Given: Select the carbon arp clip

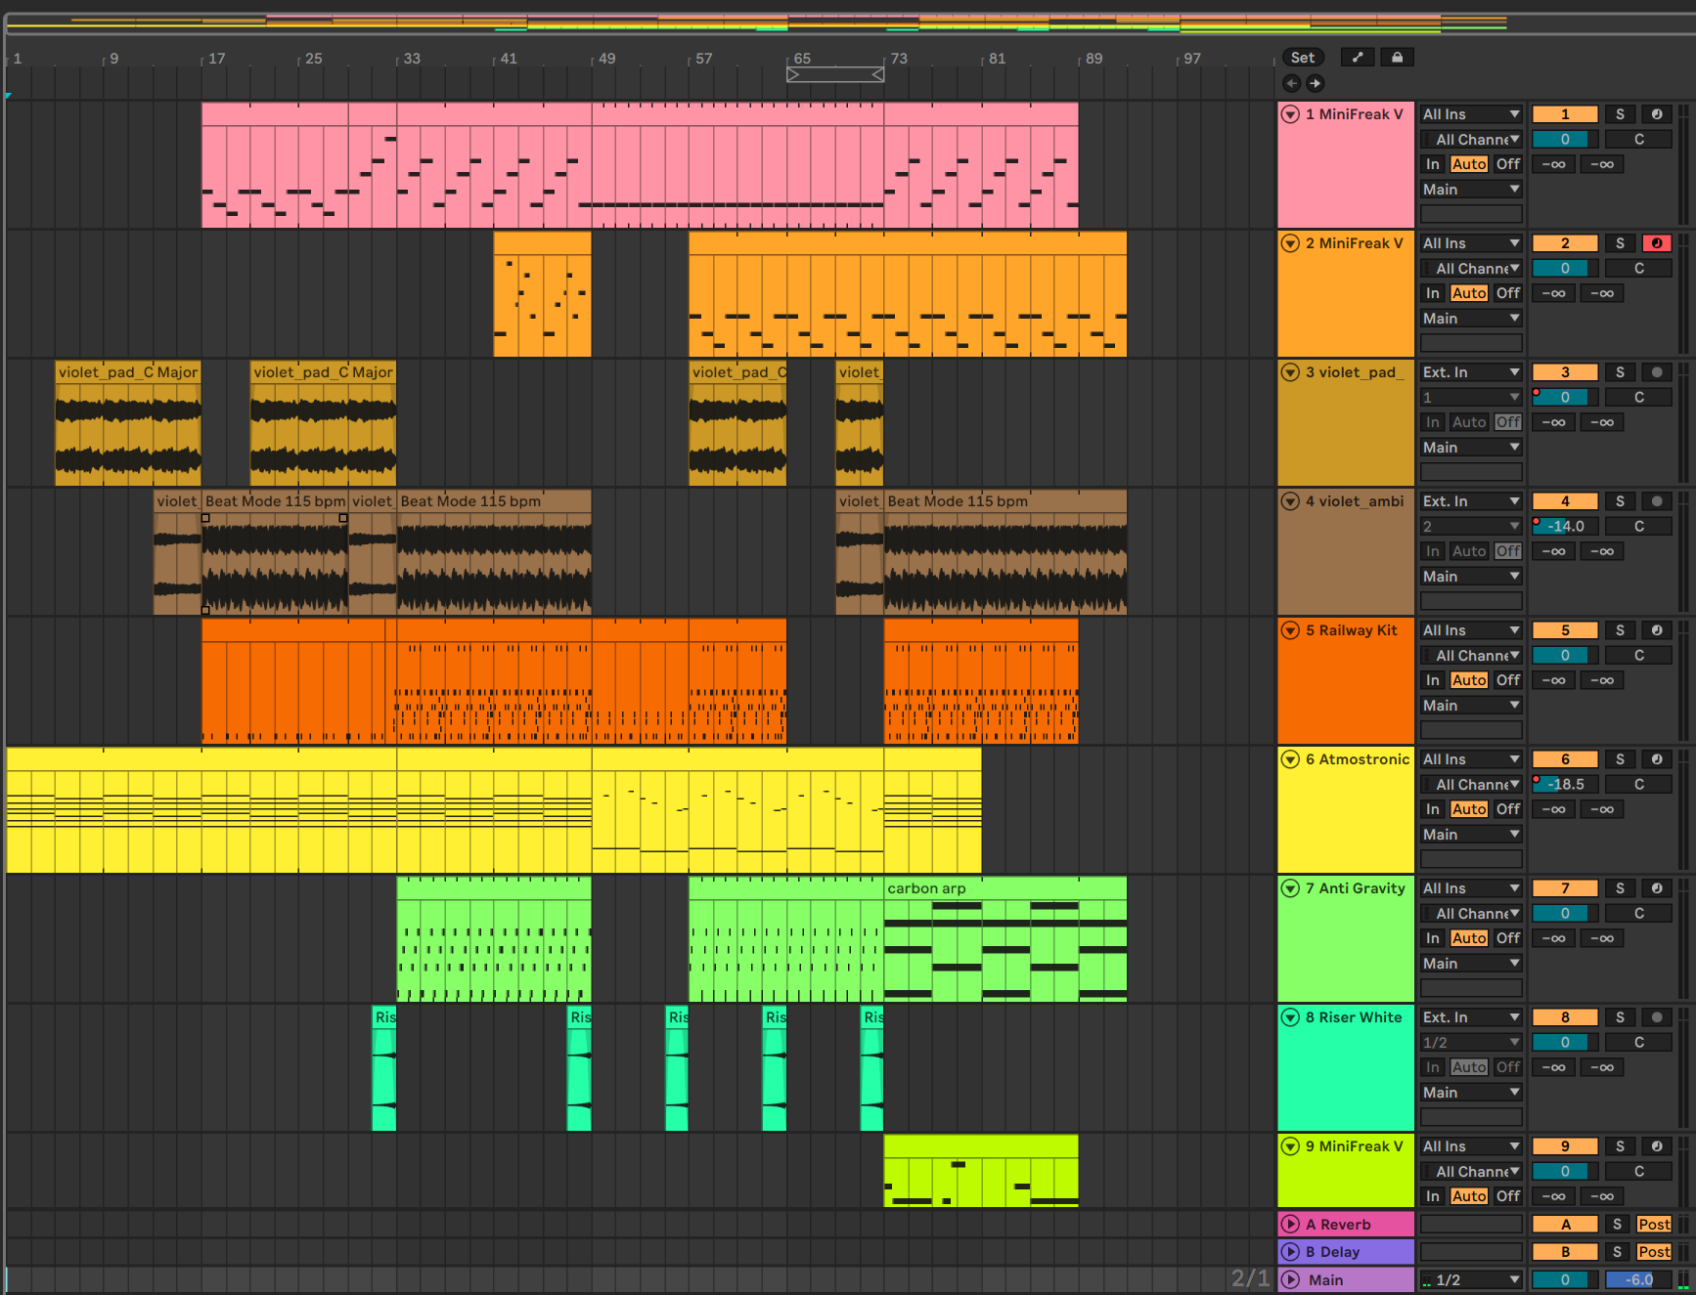Looking at the screenshot, I should coord(1004,888).
